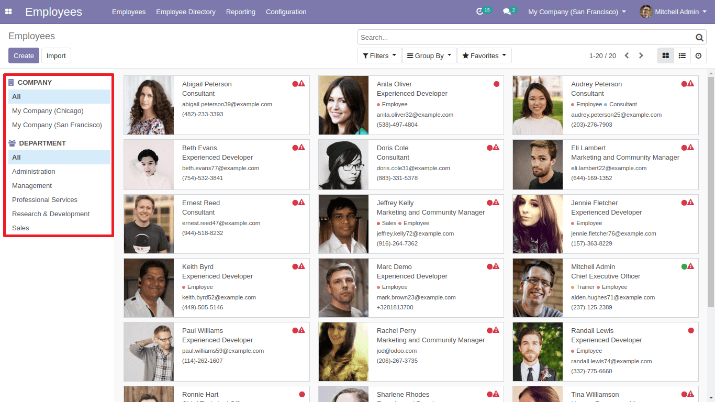The width and height of the screenshot is (715, 402).
Task: Open Abigail Peterson's photo thumbnail
Action: click(x=149, y=105)
